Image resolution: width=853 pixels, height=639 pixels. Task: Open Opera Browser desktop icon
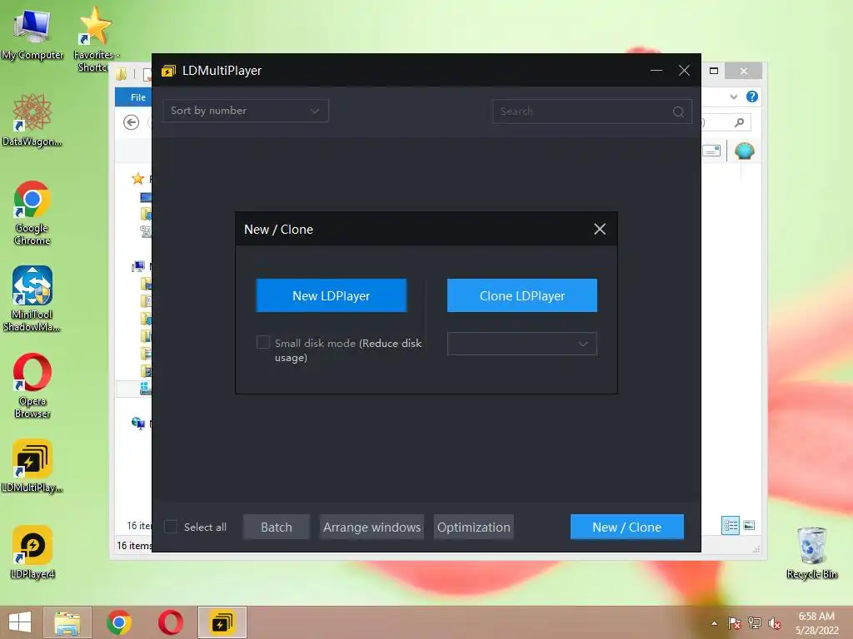pyautogui.click(x=32, y=385)
